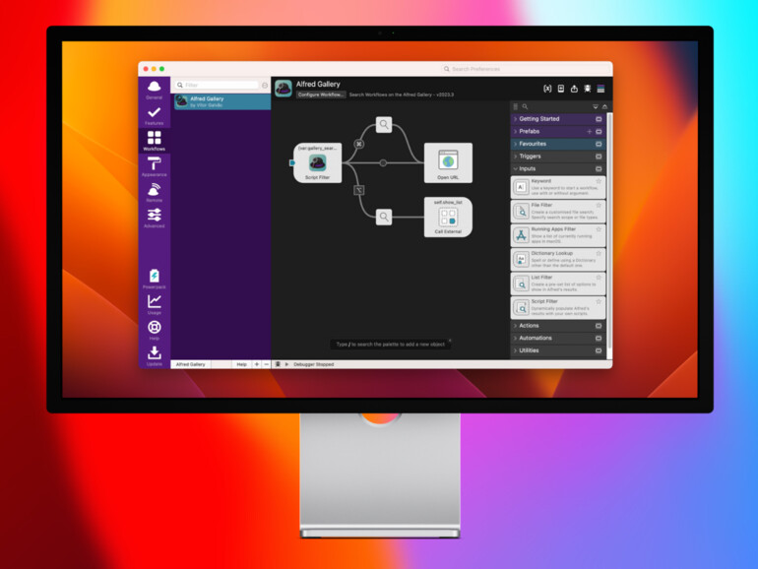Open the Usage chart section
The image size is (758, 569).
pos(155,304)
